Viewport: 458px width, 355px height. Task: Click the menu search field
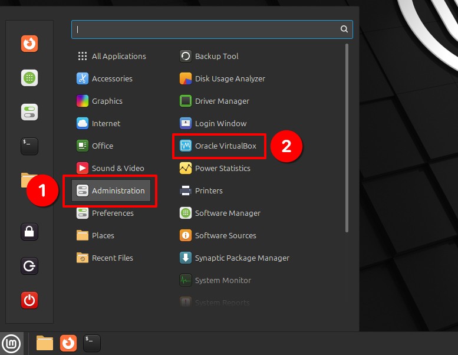click(x=212, y=29)
